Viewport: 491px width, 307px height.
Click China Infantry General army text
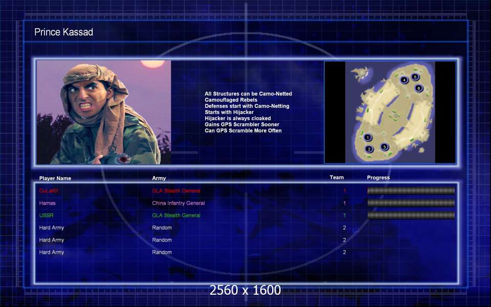(x=178, y=203)
